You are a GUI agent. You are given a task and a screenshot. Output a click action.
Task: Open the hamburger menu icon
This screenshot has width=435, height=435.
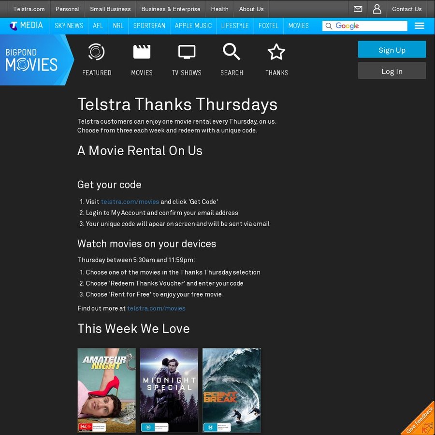click(419, 26)
